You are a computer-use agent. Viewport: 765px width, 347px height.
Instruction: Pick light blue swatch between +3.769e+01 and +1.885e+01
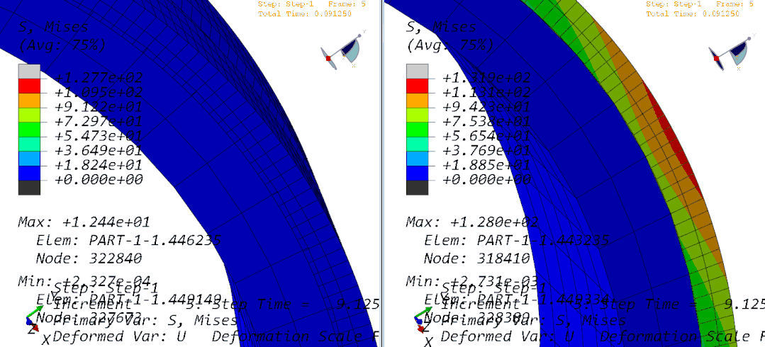click(417, 159)
